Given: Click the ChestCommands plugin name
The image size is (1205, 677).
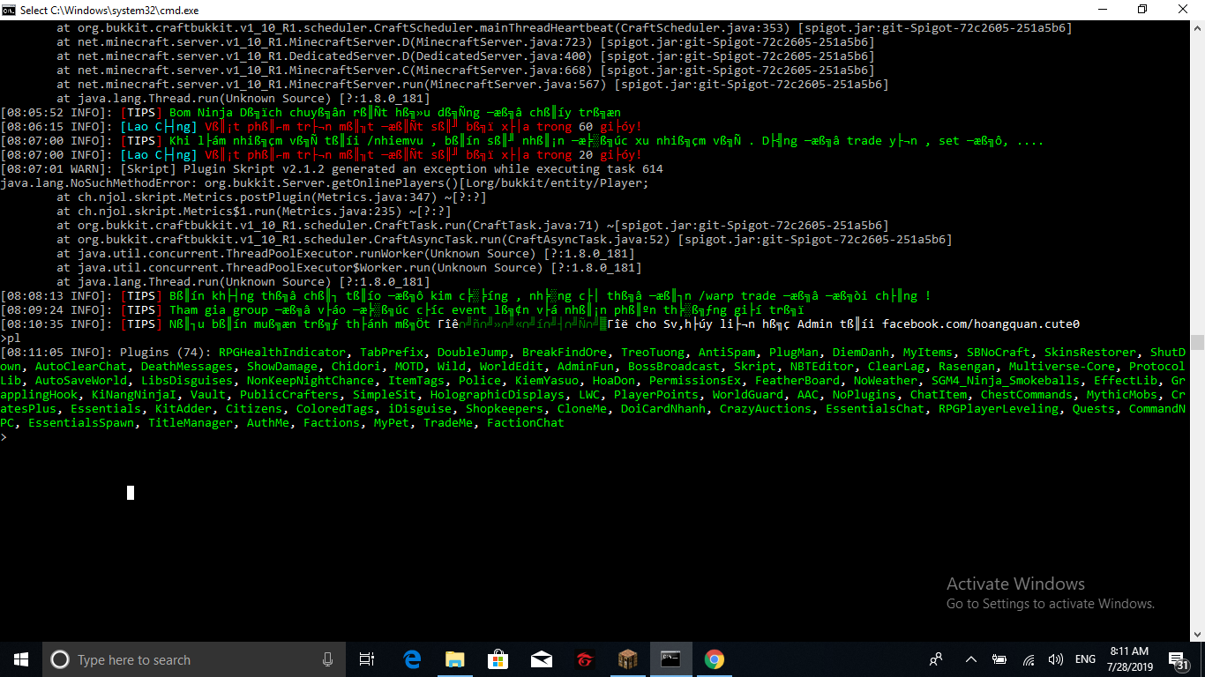Looking at the screenshot, I should pyautogui.click(x=1027, y=395).
